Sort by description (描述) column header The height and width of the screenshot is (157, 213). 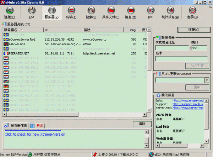(x=103, y=30)
